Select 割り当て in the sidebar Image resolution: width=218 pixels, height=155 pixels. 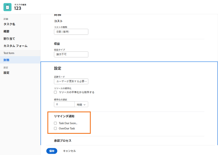point(9,39)
